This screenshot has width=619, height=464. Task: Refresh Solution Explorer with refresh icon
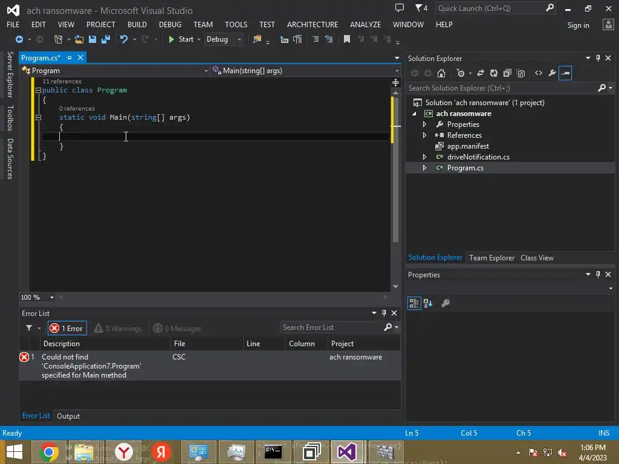tap(494, 73)
